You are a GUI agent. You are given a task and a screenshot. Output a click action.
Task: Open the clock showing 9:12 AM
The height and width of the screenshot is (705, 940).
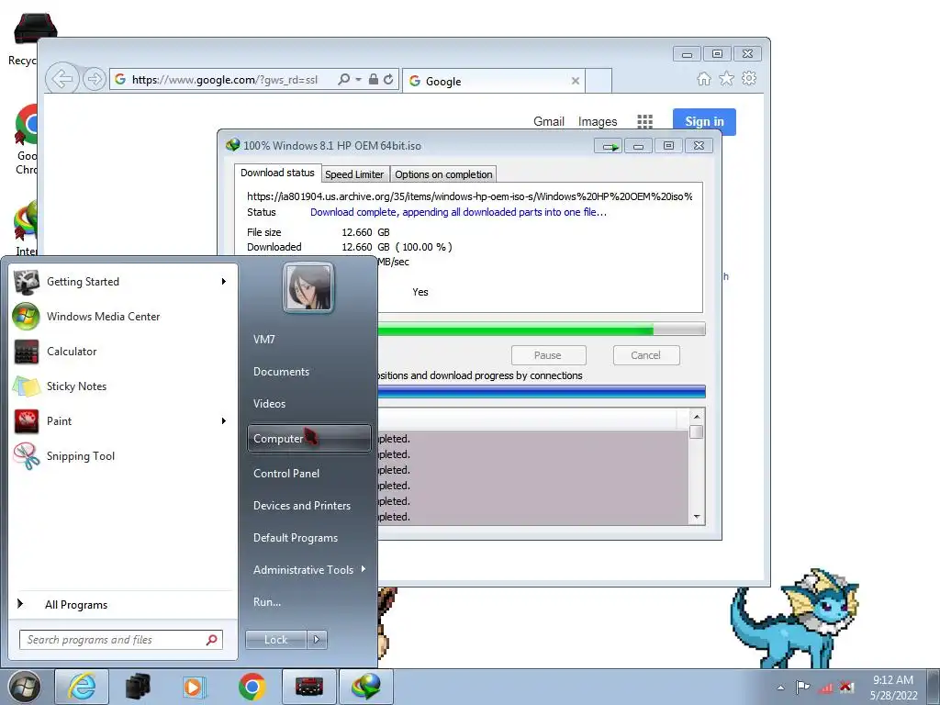click(x=893, y=688)
